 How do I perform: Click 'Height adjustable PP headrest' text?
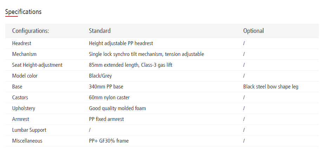coord(121,43)
